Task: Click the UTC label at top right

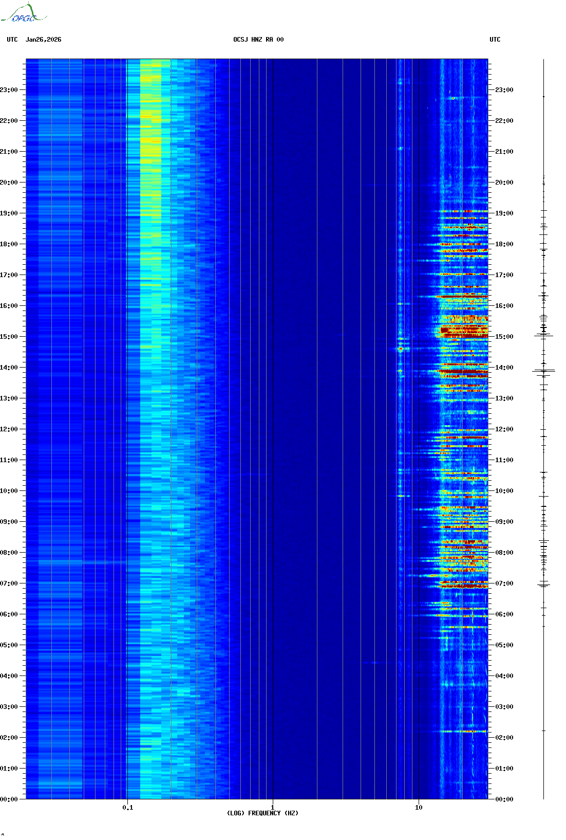Action: tap(495, 40)
